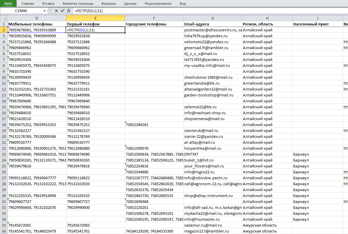Select cell with zelenrai22@bk.ru
Screen dimensions: 348x234
213,107
